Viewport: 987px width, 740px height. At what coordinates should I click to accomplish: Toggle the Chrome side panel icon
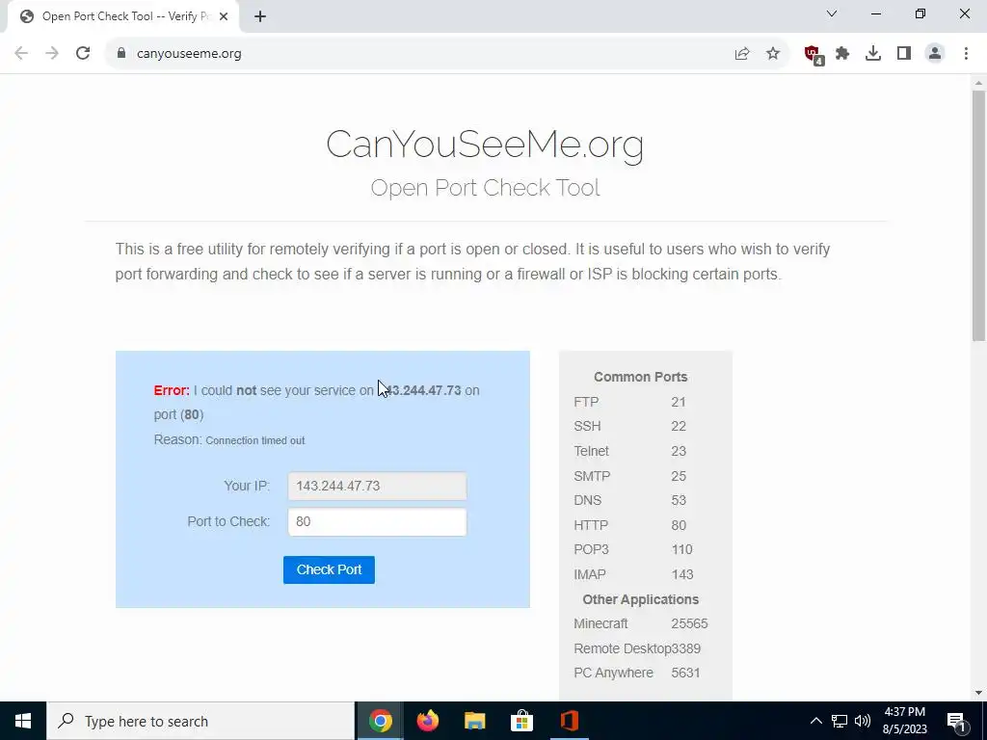click(904, 54)
